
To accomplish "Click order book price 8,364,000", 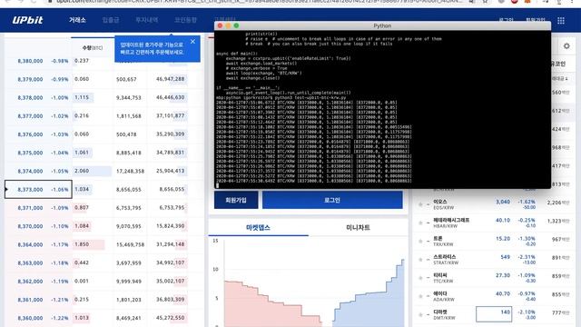I will tap(30, 244).
